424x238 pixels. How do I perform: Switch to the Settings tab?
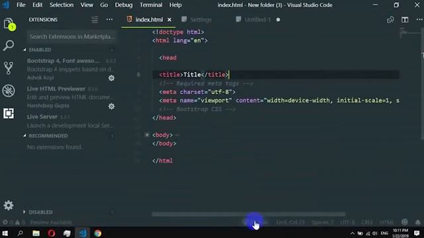(201, 20)
